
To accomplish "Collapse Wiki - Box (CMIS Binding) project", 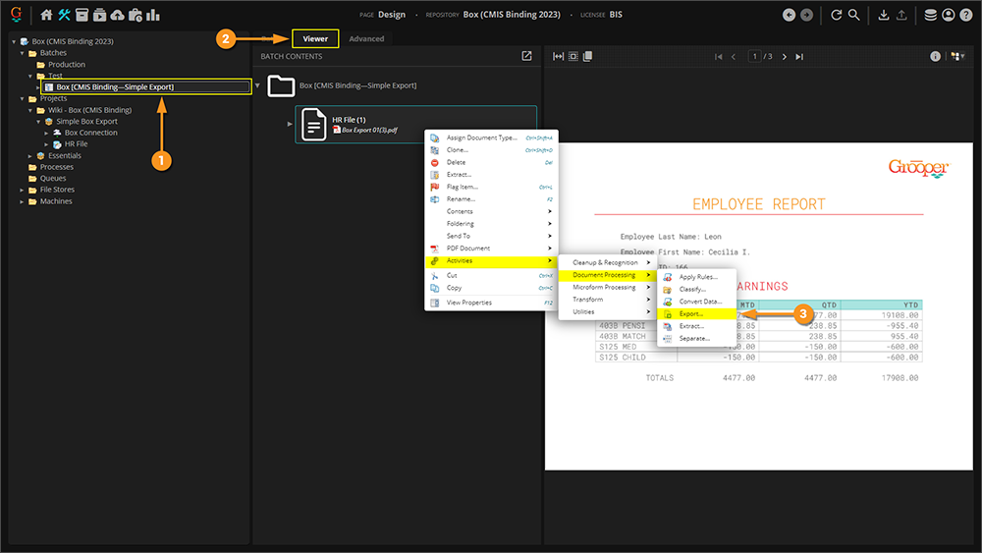I will pos(30,110).
